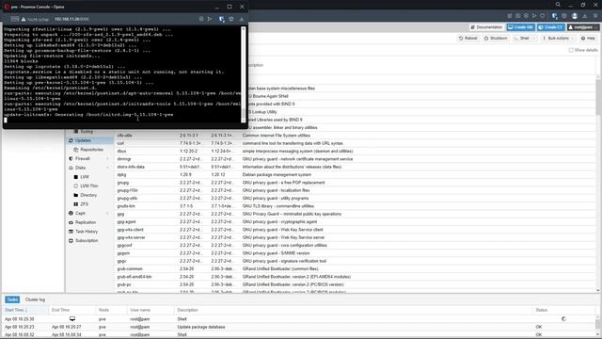The image size is (602, 339).
Task: Select the 'Update package database' task row
Action: [299, 327]
